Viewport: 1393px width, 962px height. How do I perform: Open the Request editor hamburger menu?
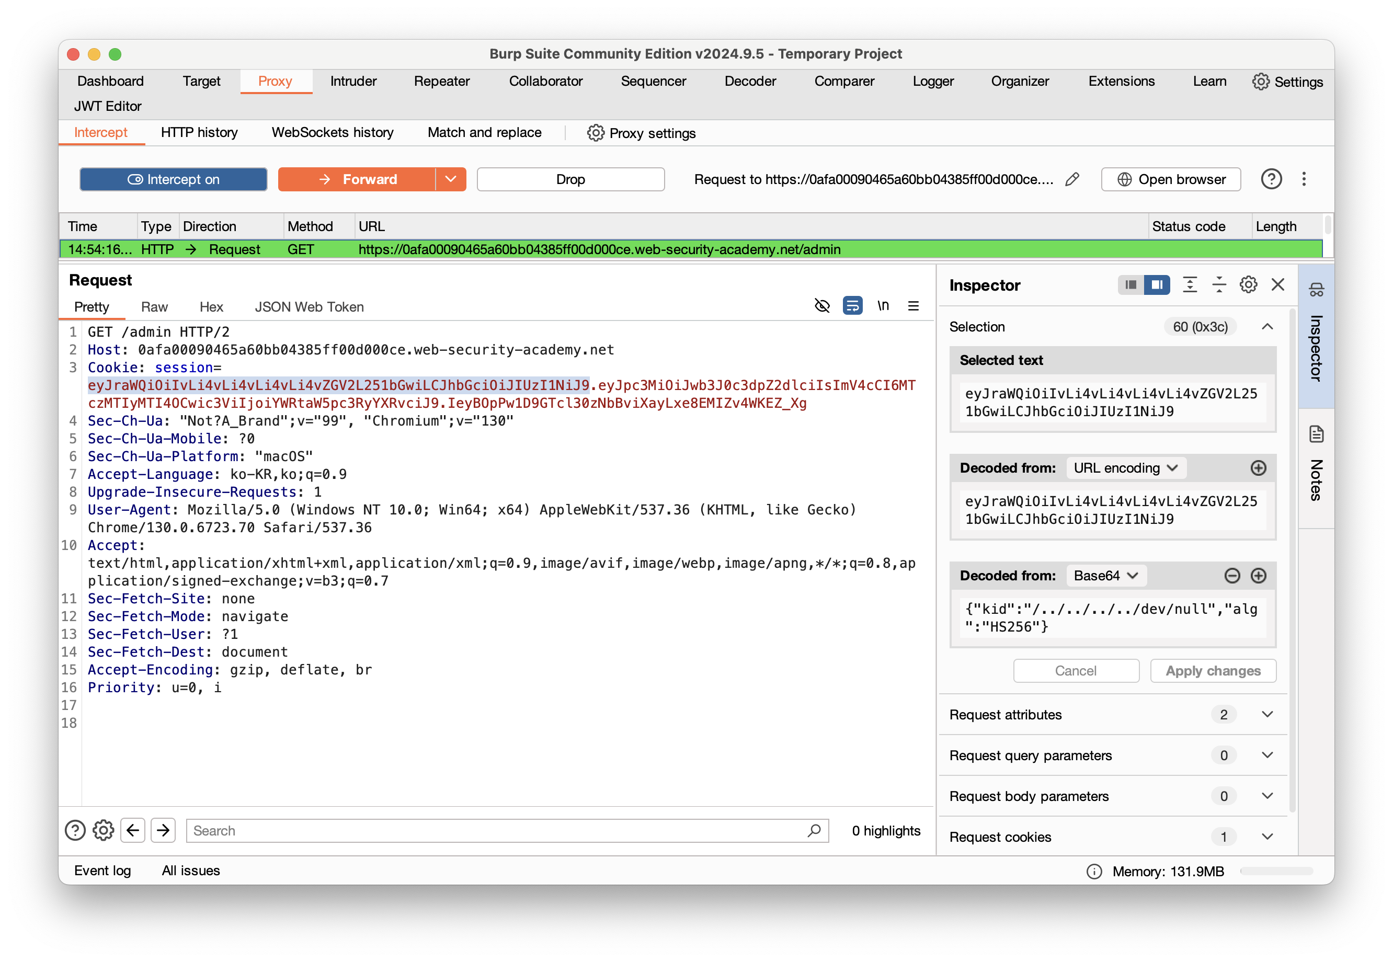click(x=913, y=306)
